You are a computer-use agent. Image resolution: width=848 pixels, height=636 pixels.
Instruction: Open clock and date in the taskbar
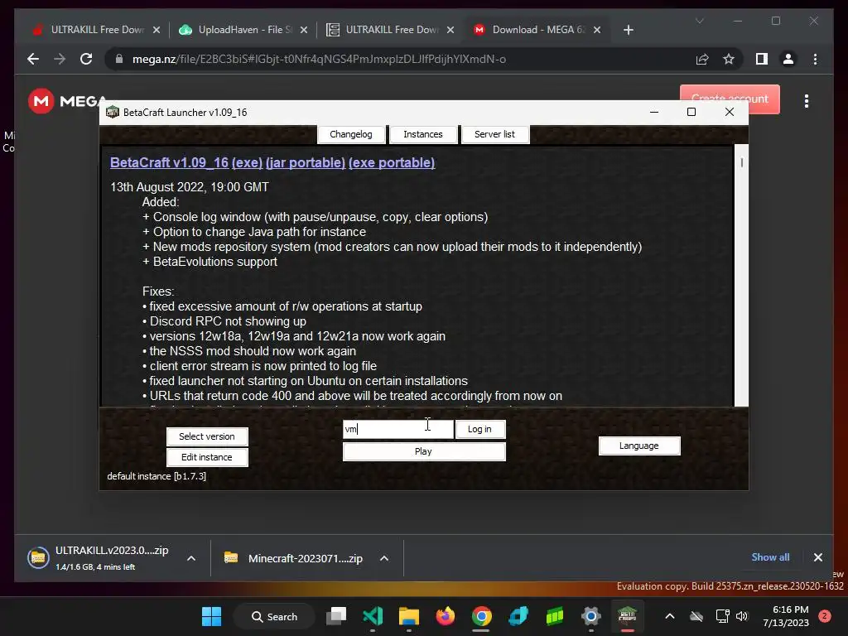pos(785,616)
